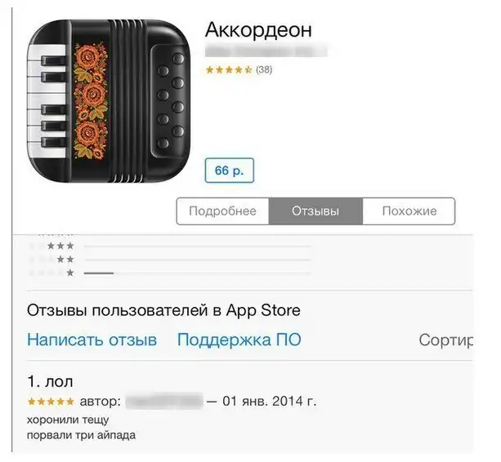Select the Отзывы tab
The image size is (501, 462).
[x=315, y=211]
